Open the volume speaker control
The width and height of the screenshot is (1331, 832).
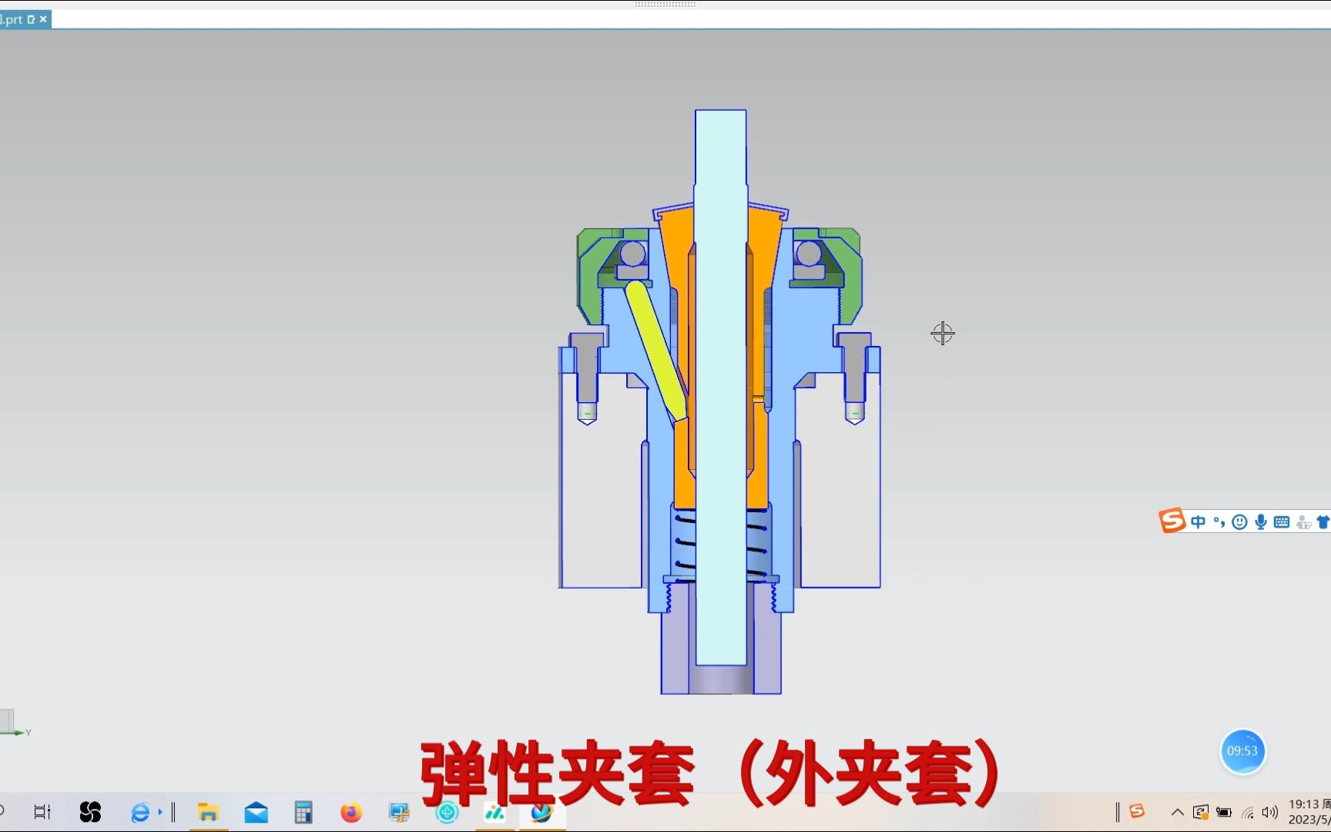[1270, 812]
